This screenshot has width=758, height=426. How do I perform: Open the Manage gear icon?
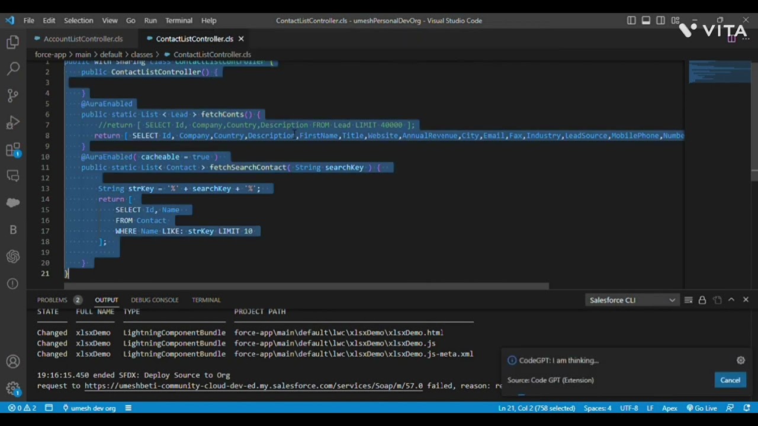coord(13,388)
